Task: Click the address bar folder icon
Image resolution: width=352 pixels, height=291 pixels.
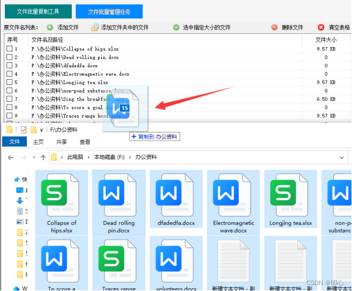Action: (x=54, y=157)
